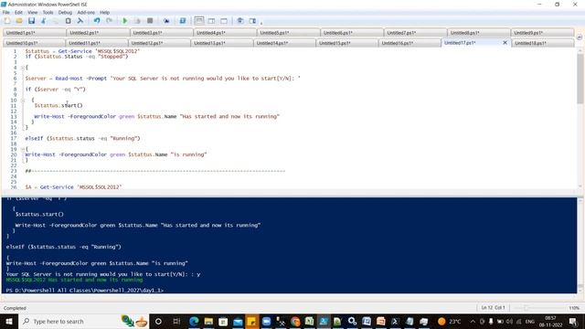Click the console prompt PS D:\Powershell path
Image resolution: width=585 pixels, height=329 pixels.
click(85, 291)
